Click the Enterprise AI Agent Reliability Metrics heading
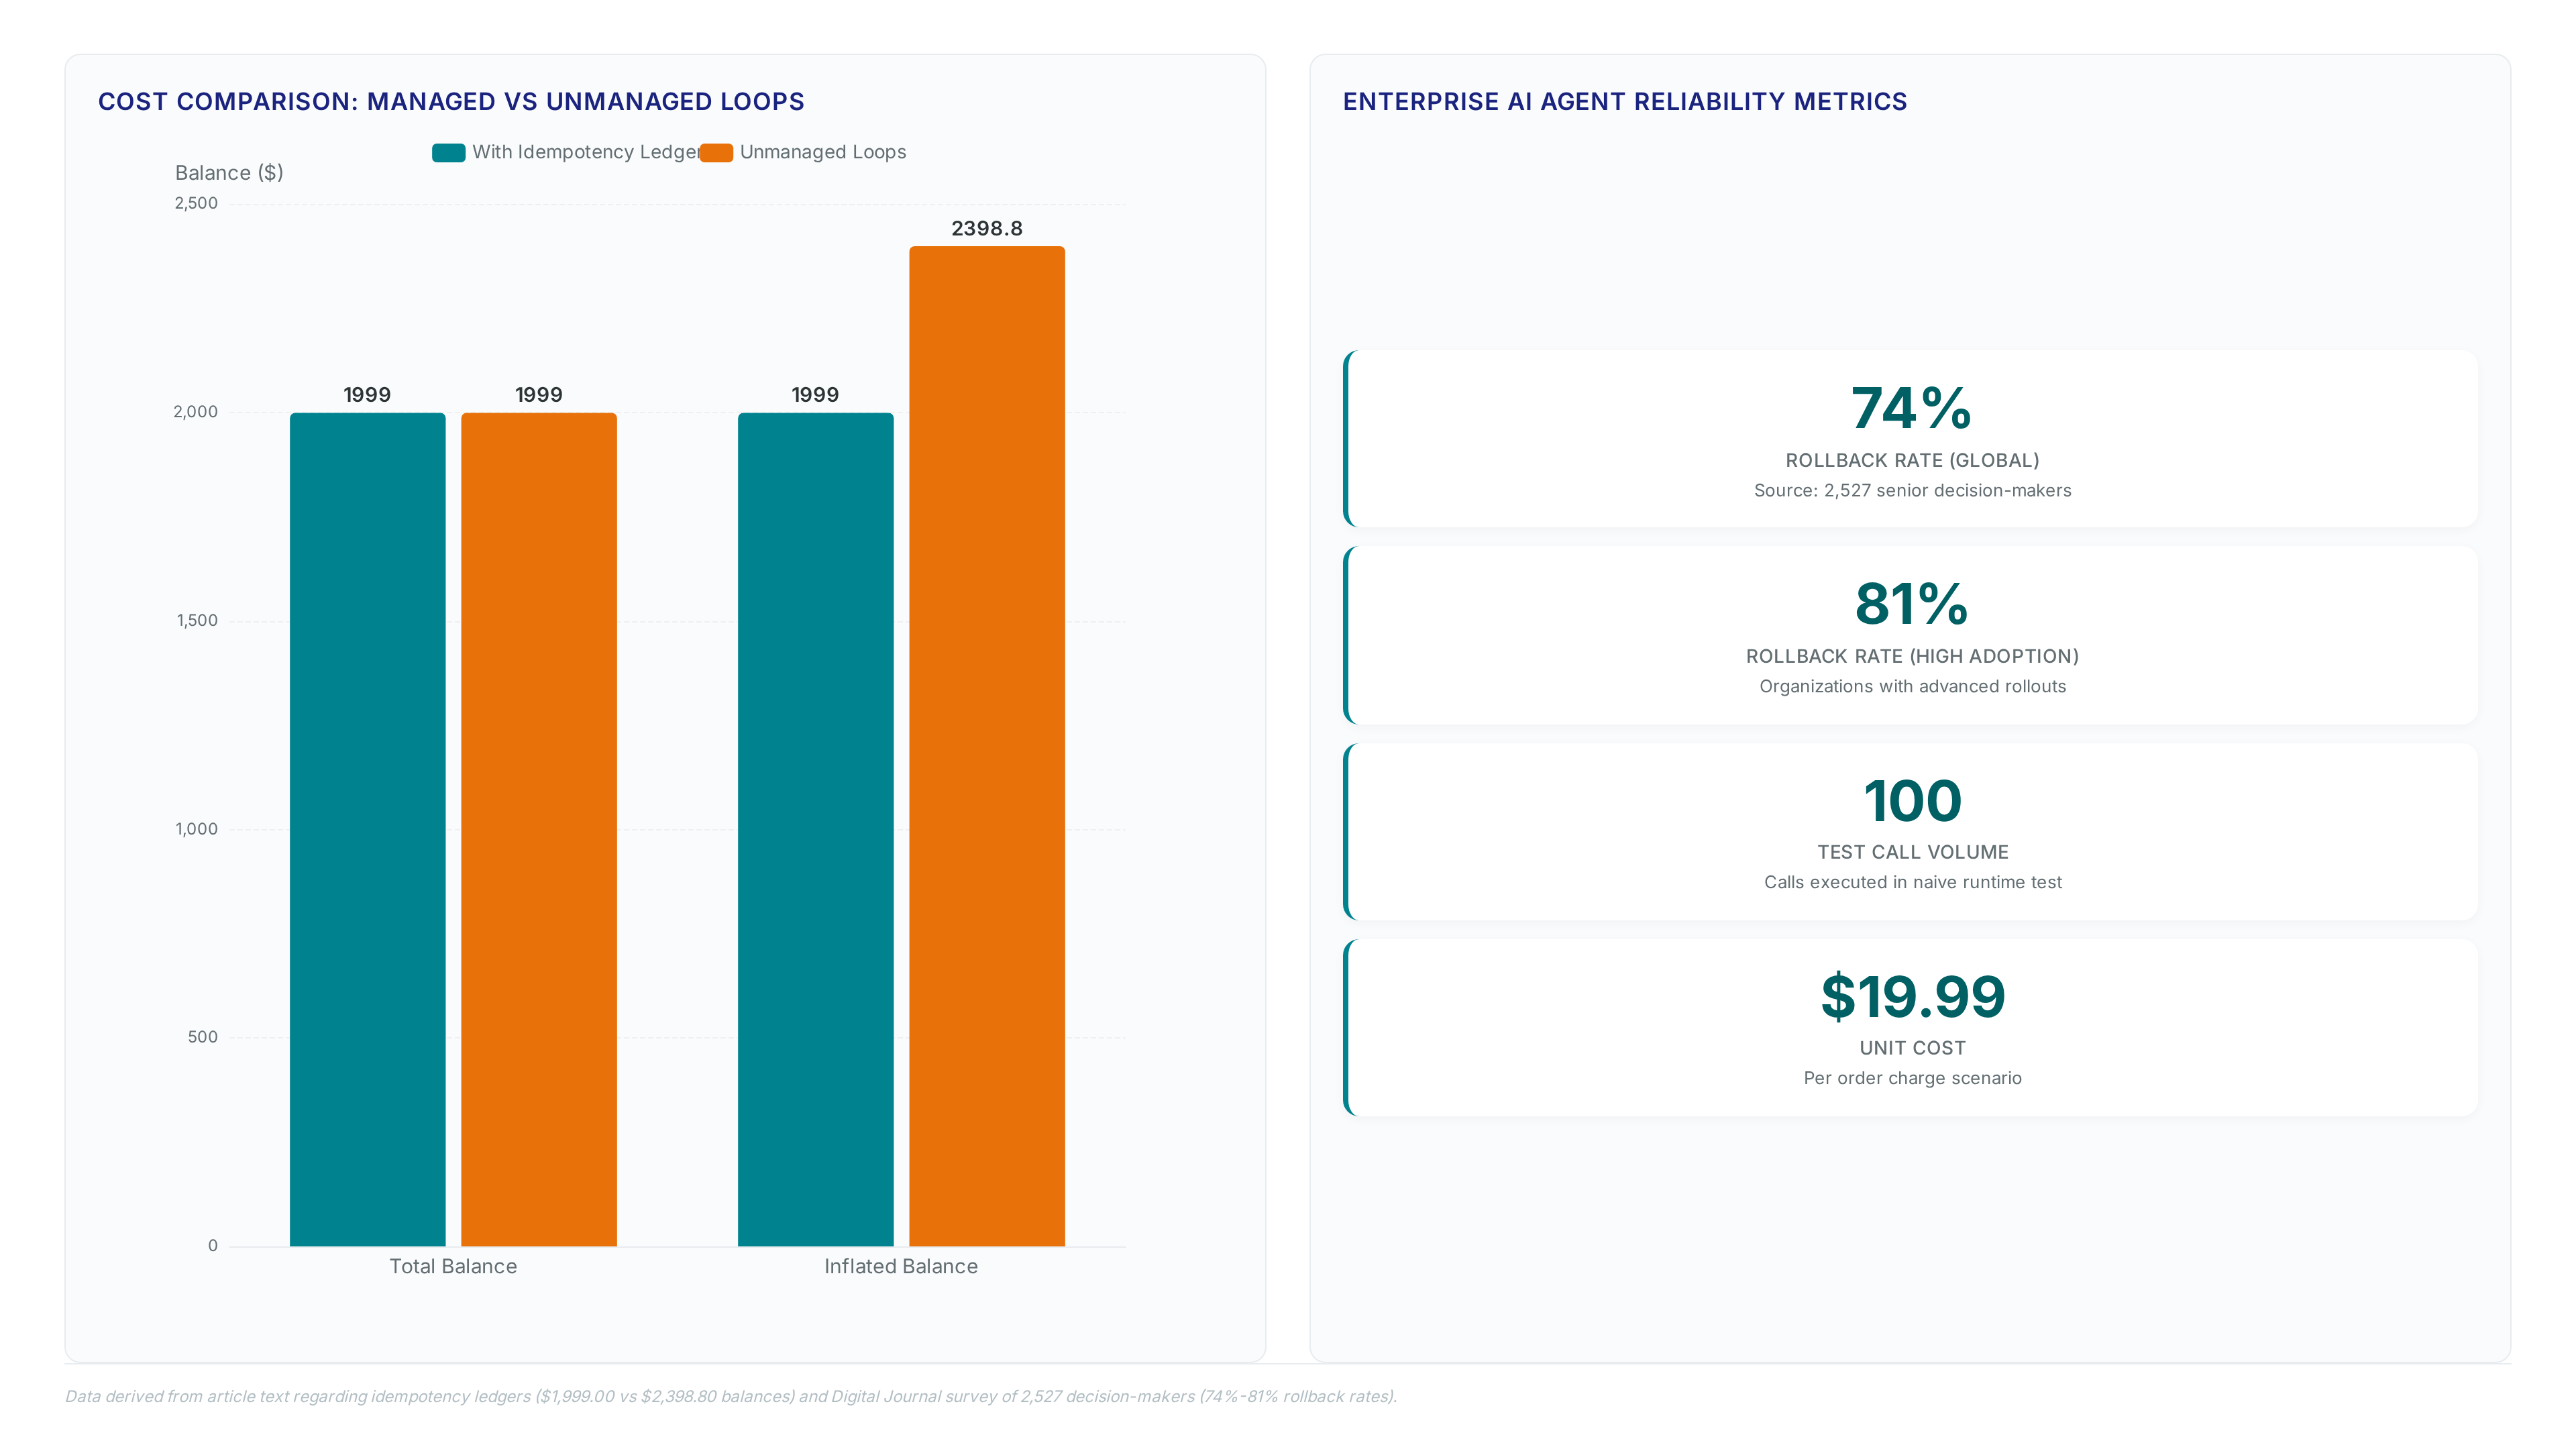The image size is (2576, 1449). [x=1625, y=101]
